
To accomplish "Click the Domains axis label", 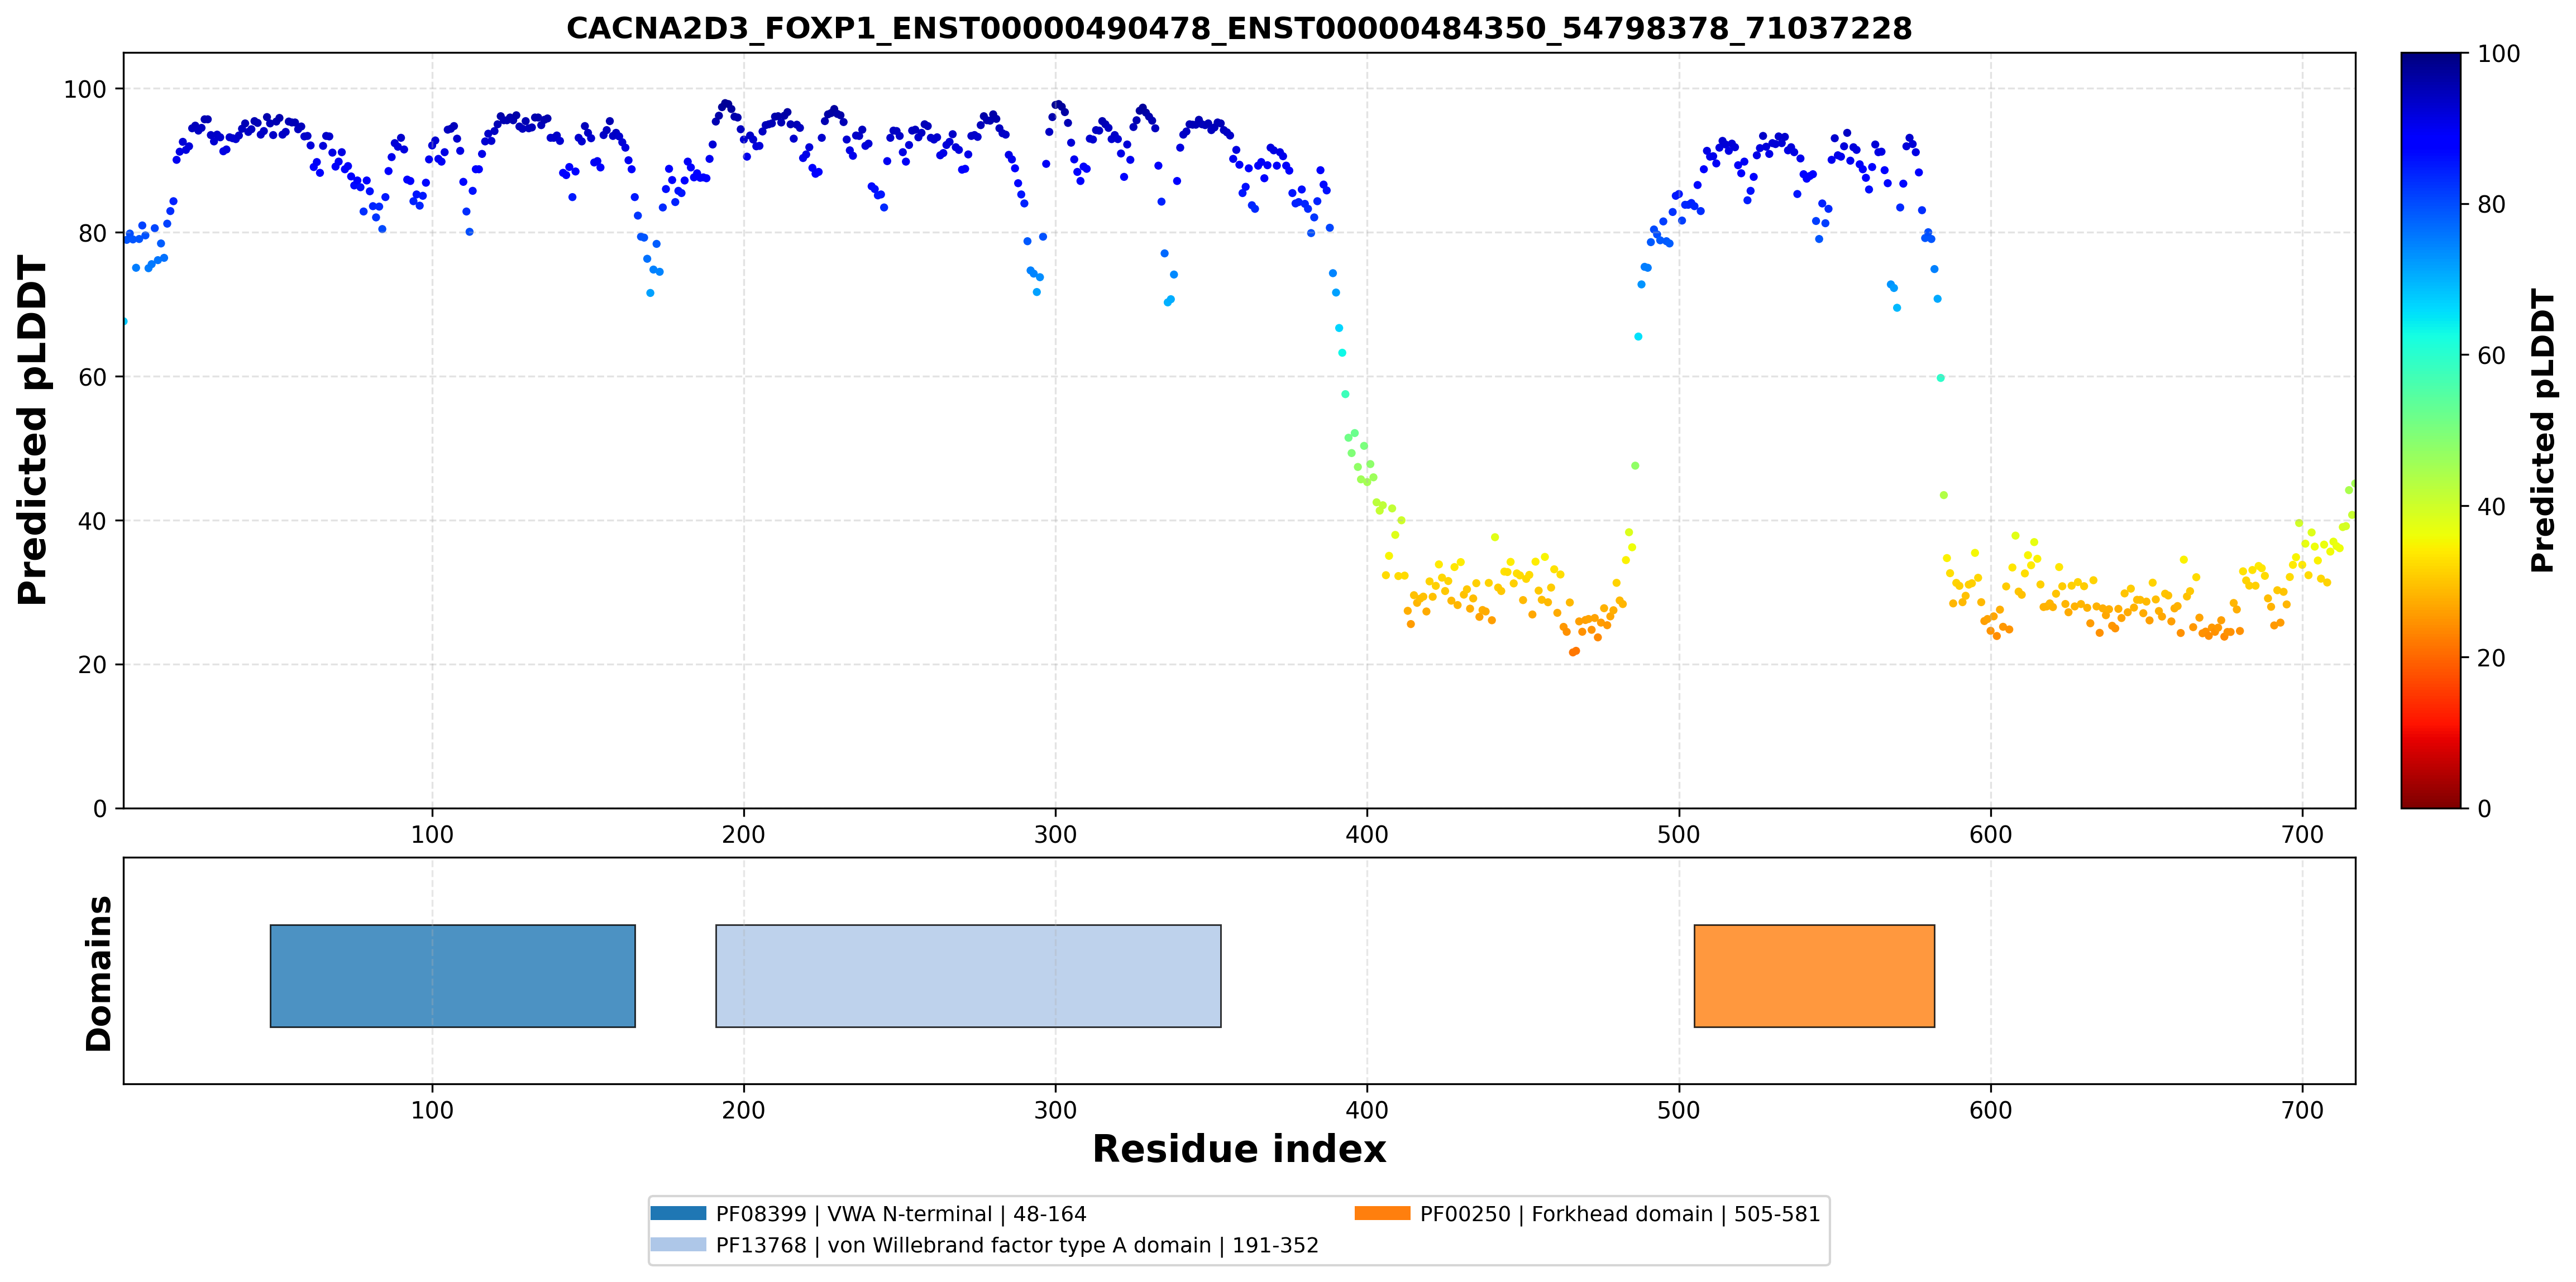I will tap(98, 973).
